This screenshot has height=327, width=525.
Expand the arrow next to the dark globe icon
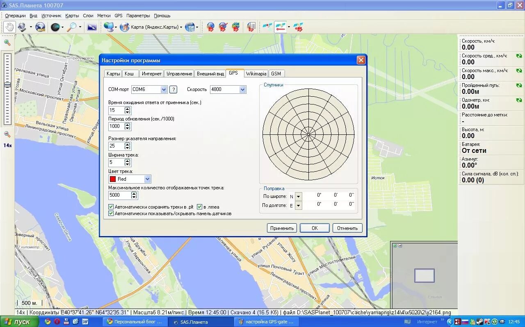(x=62, y=27)
